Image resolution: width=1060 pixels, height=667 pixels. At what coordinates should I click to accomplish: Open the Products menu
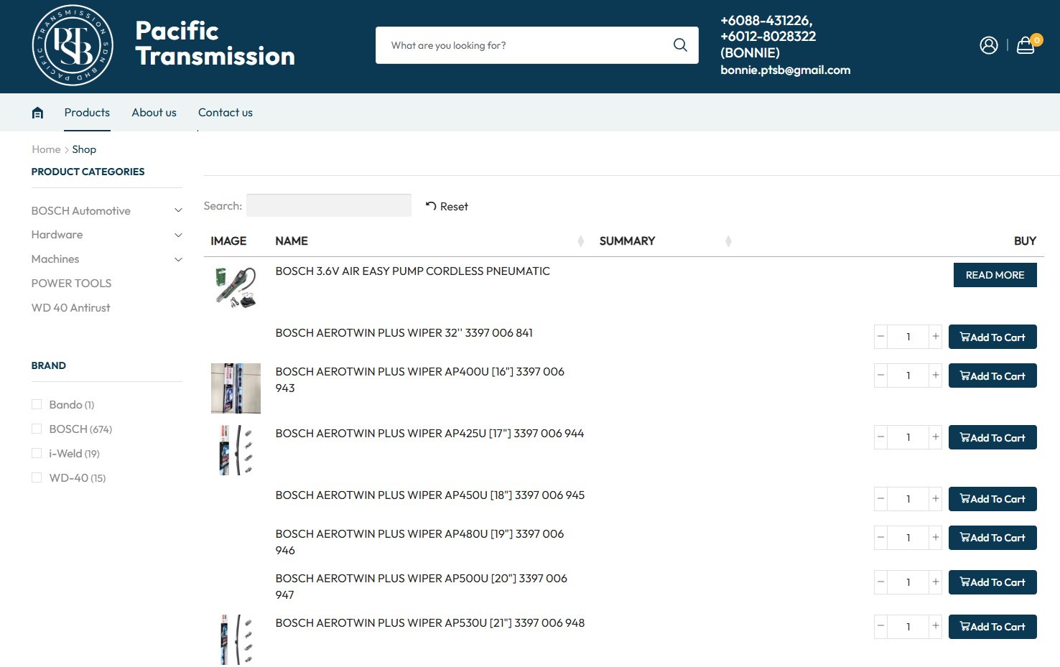87,113
